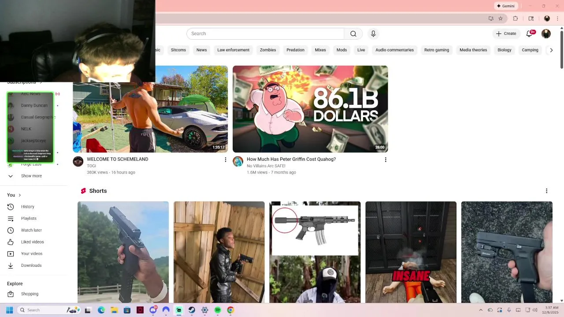Click the Gemini button in Chrome
This screenshot has height=317, width=564.
tap(505, 6)
